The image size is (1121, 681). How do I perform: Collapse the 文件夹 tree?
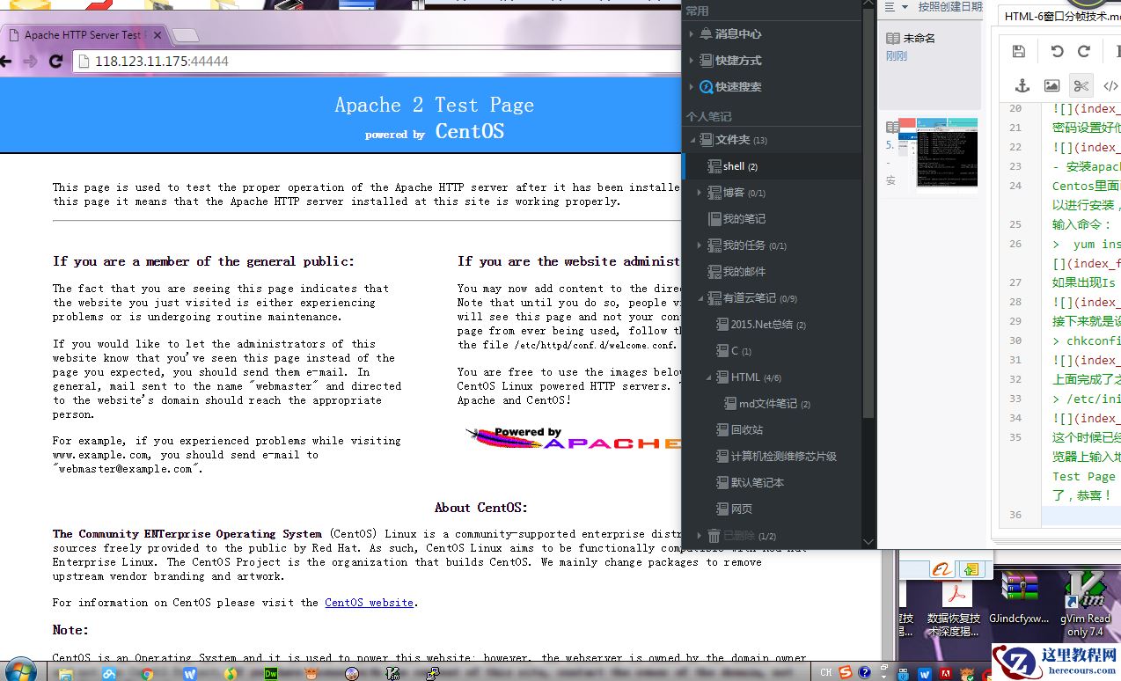point(692,140)
